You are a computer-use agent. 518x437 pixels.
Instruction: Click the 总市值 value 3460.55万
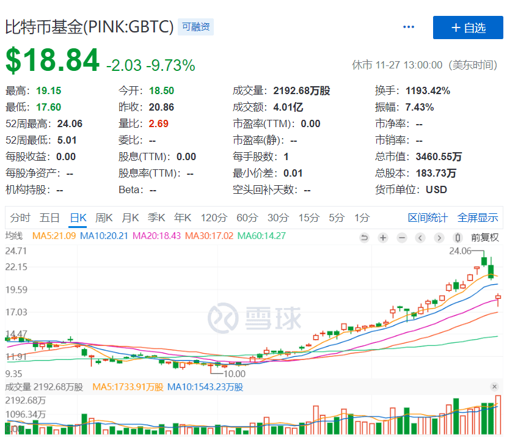tap(439, 156)
